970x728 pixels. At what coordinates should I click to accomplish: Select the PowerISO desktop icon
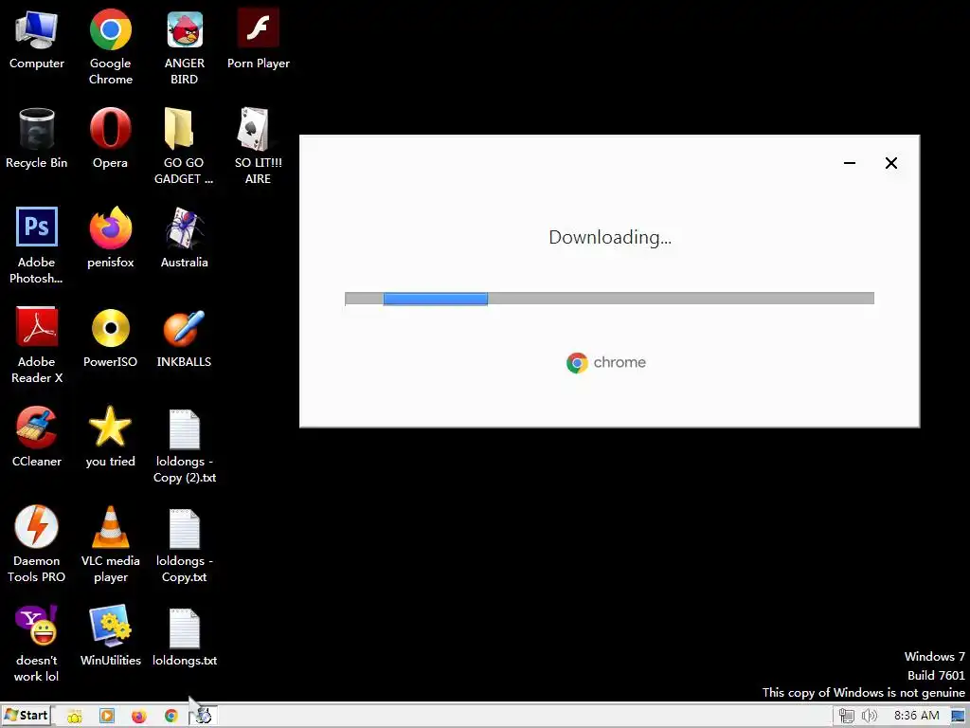tap(110, 338)
